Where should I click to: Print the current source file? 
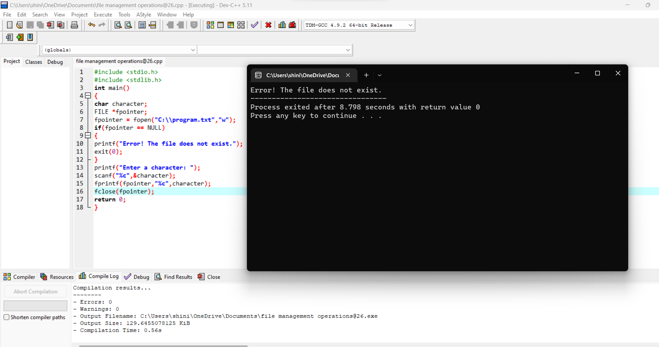[74, 25]
